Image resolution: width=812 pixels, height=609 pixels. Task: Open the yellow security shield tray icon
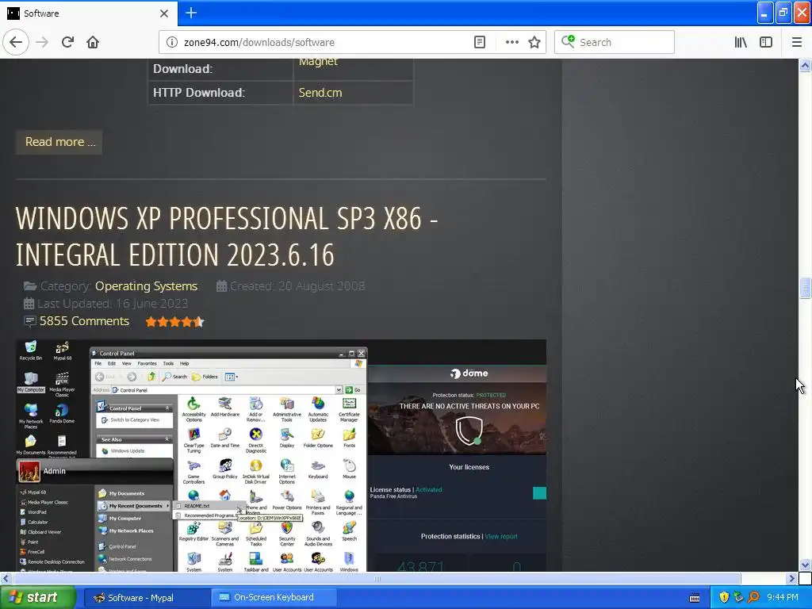[x=724, y=597]
